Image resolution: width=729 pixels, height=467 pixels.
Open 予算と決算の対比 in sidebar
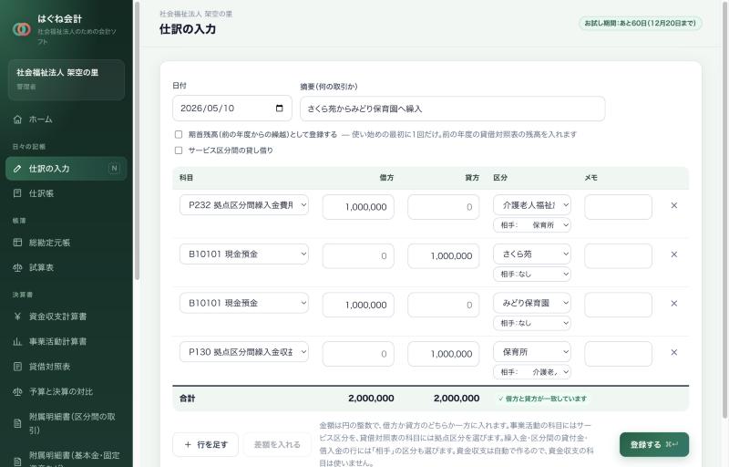tap(66, 391)
